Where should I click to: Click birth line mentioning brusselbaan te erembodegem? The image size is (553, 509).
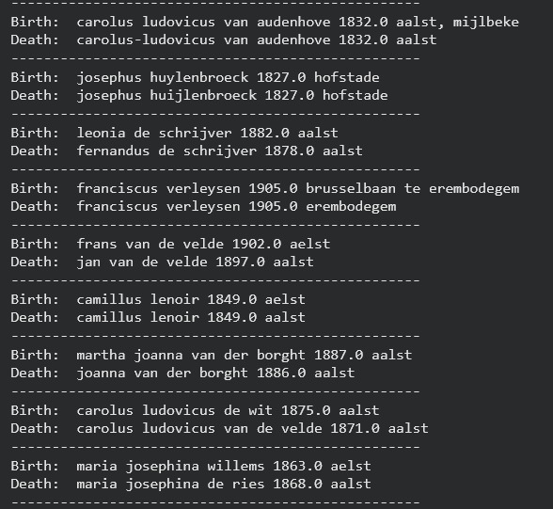[265, 189]
